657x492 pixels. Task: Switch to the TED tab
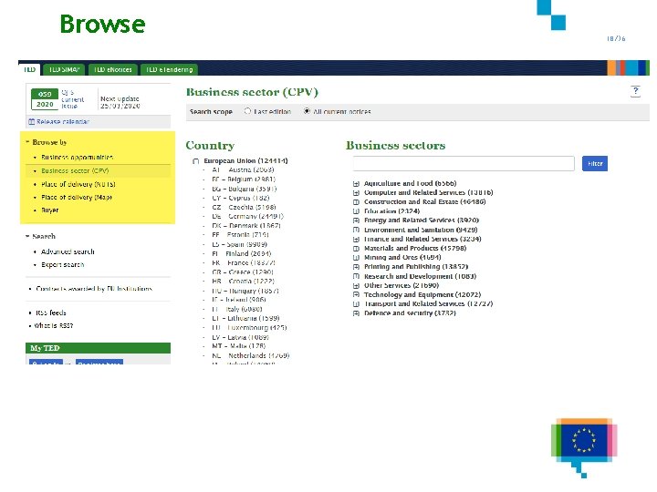point(29,69)
